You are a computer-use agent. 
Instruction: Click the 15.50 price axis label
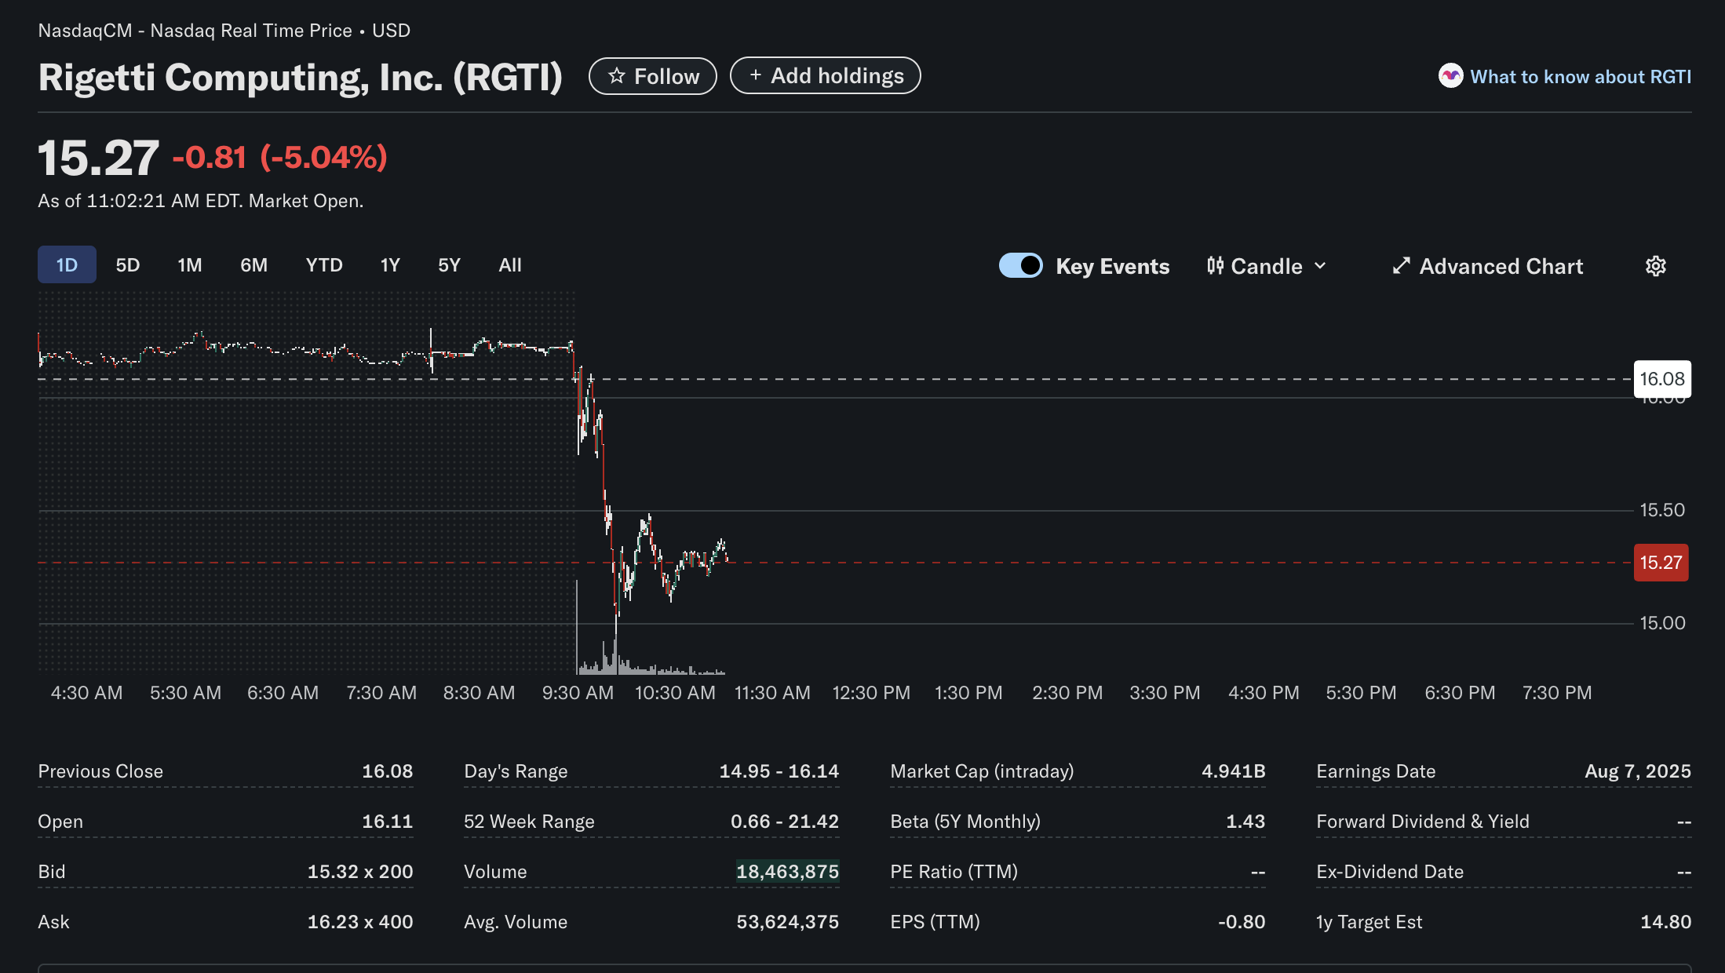(1662, 510)
